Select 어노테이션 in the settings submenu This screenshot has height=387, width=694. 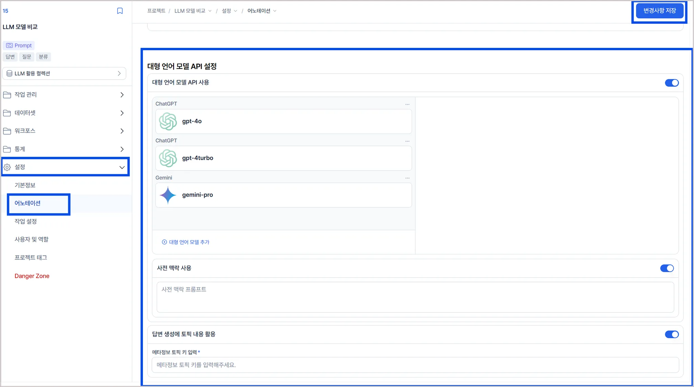tap(27, 203)
